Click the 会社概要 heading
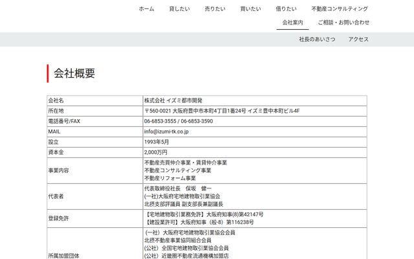Image resolution: width=414 pixels, height=259 pixels. click(x=74, y=73)
